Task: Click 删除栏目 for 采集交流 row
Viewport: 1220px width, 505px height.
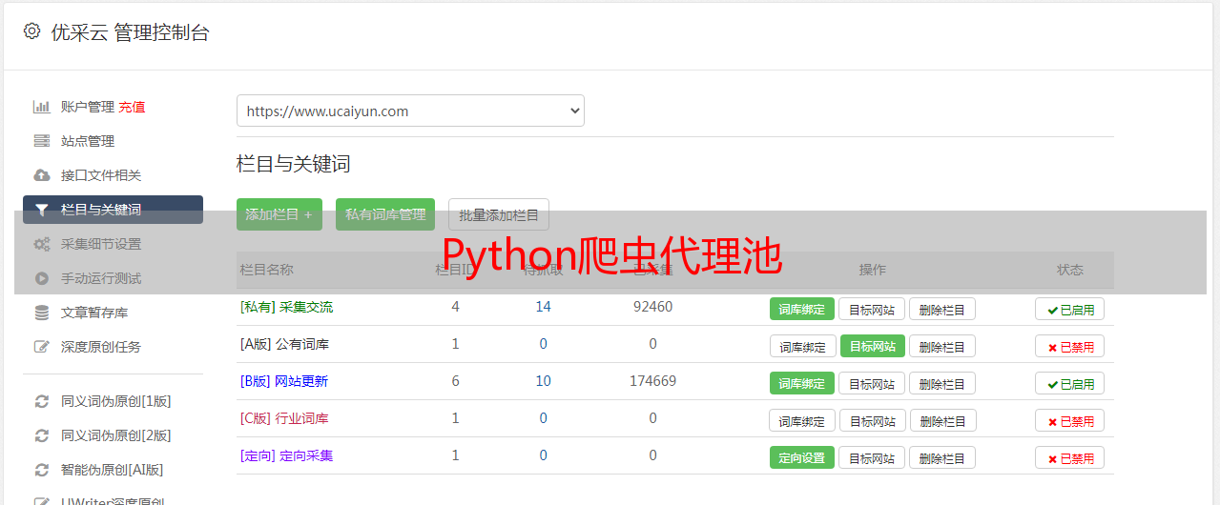Action: tap(942, 309)
